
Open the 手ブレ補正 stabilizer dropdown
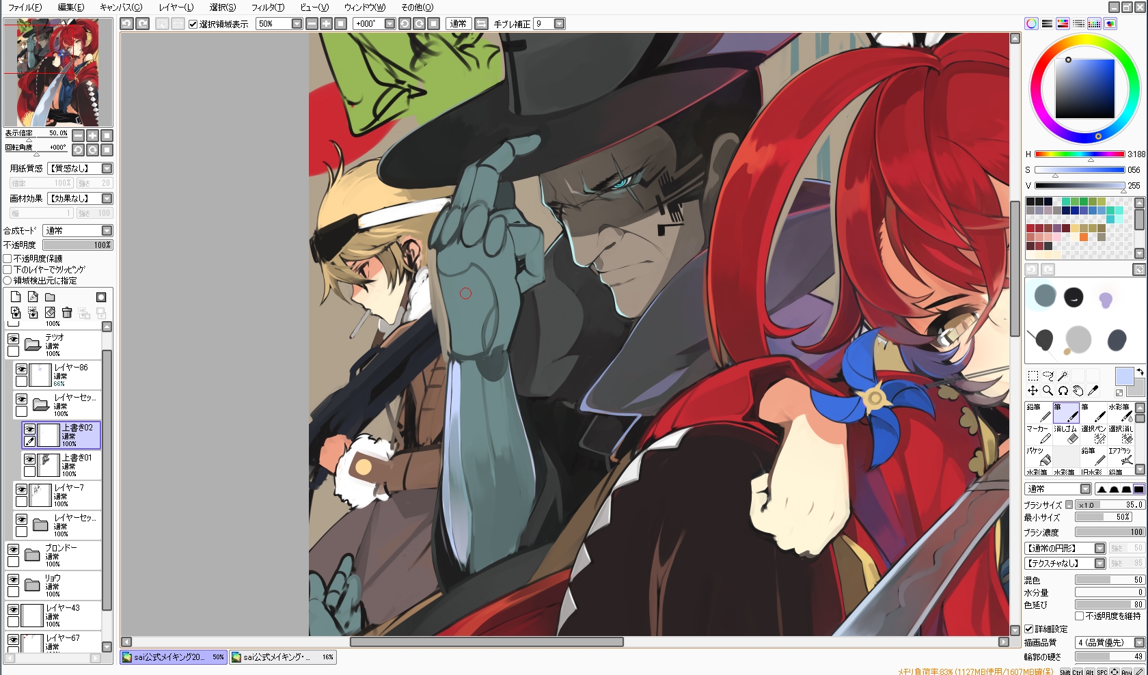click(559, 24)
